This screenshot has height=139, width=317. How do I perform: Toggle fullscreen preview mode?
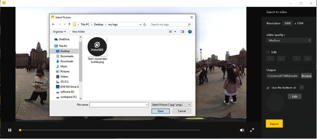(252, 130)
